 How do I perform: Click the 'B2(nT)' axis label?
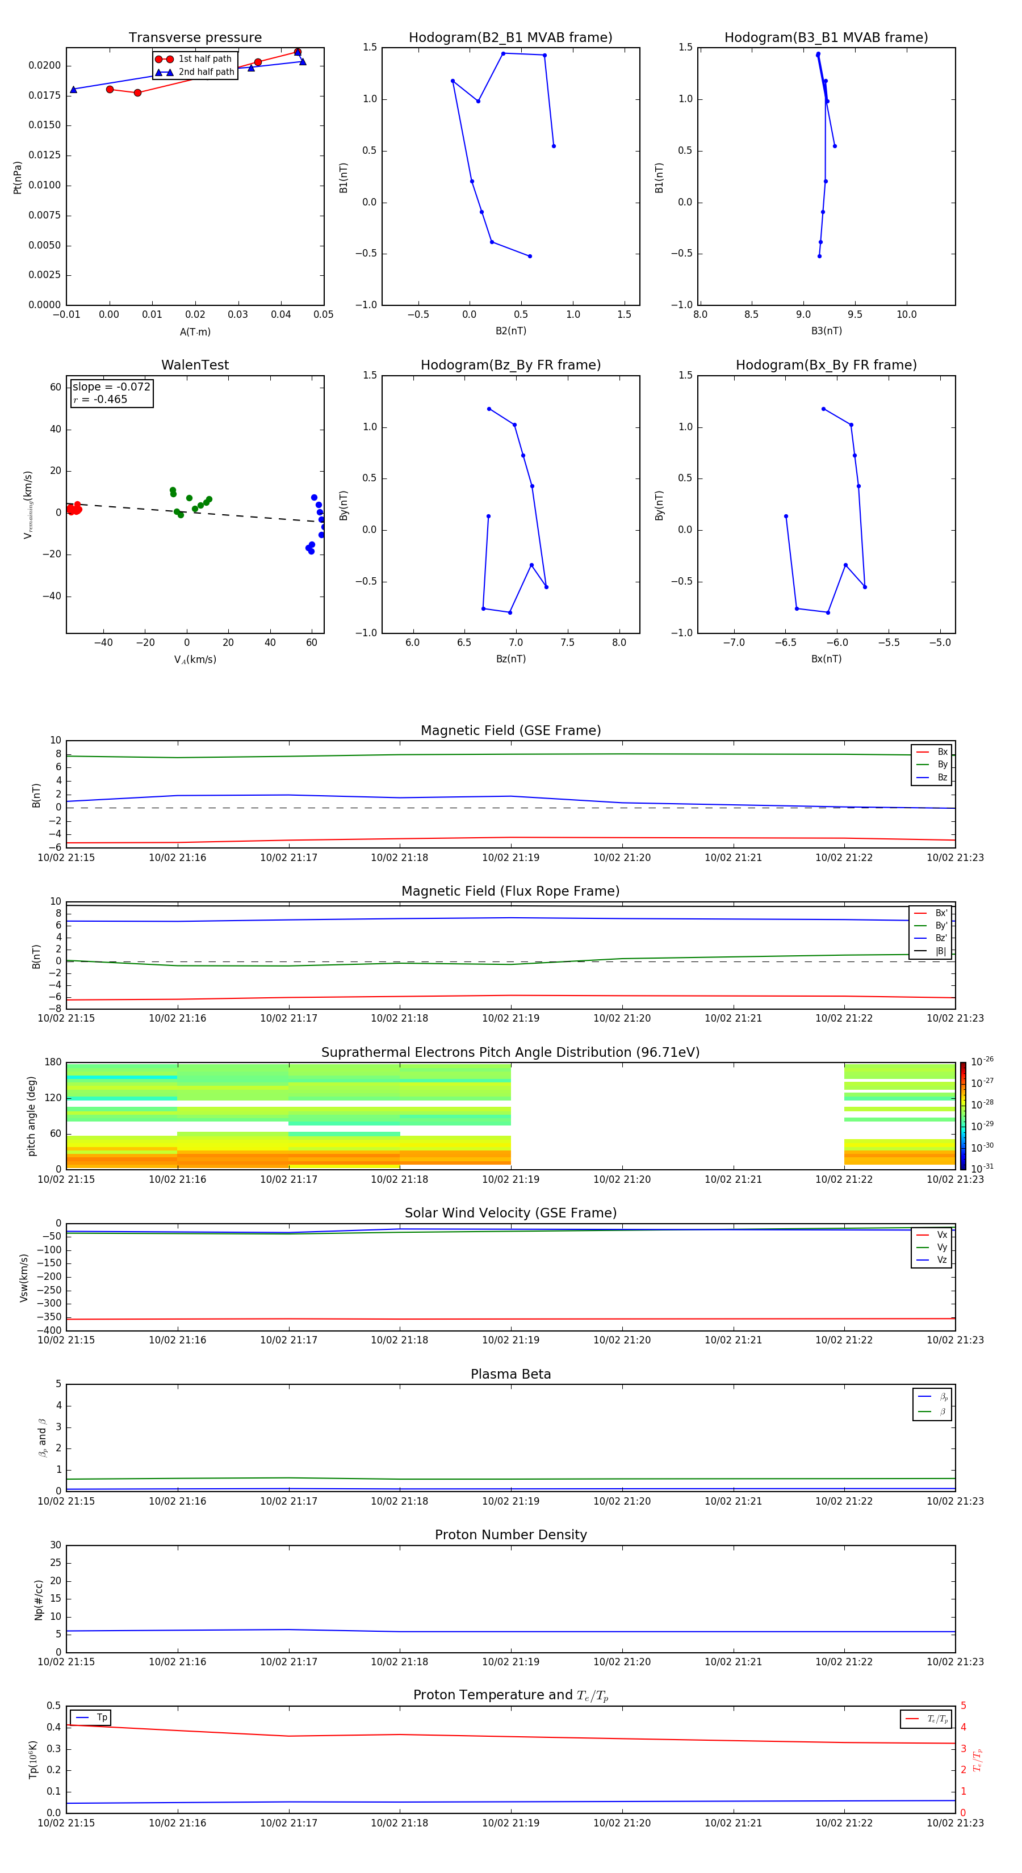click(x=510, y=331)
